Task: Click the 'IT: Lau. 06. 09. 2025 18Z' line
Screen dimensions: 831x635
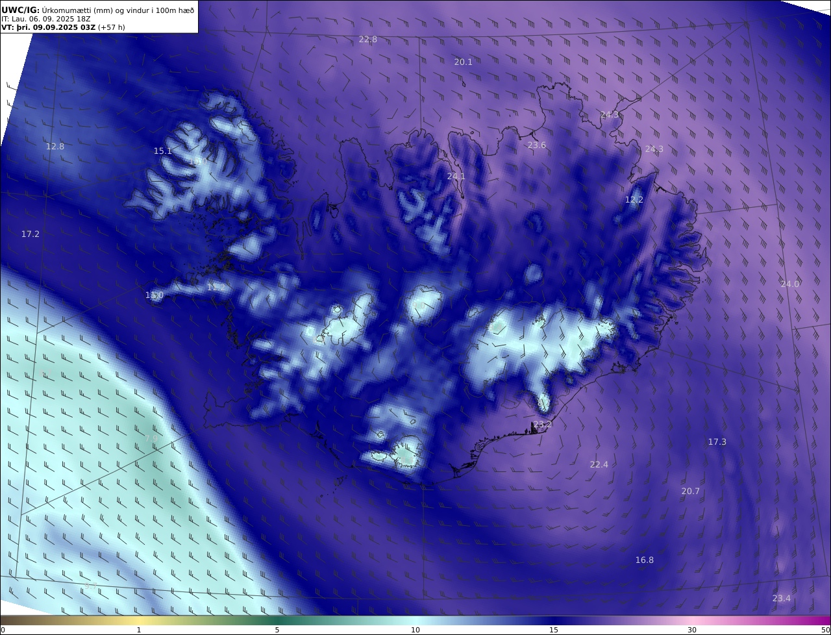Action: click(x=46, y=19)
